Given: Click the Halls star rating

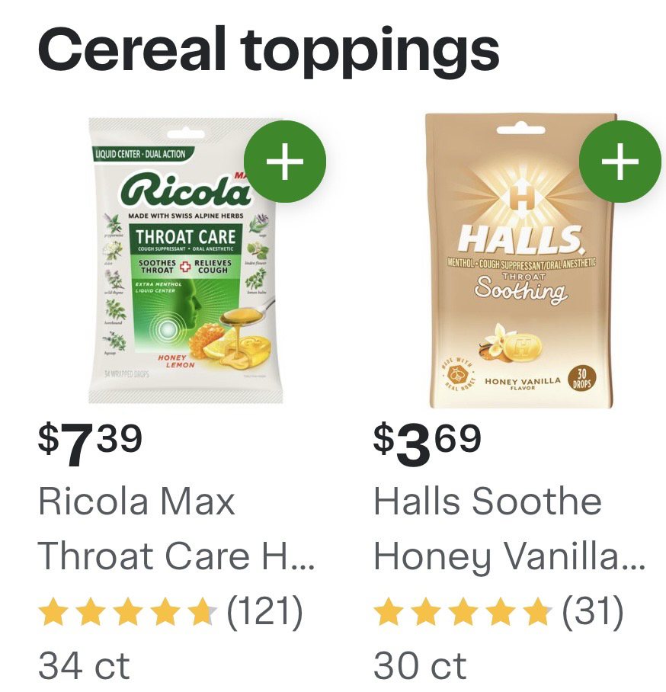Looking at the screenshot, I should pyautogui.click(x=462, y=611).
